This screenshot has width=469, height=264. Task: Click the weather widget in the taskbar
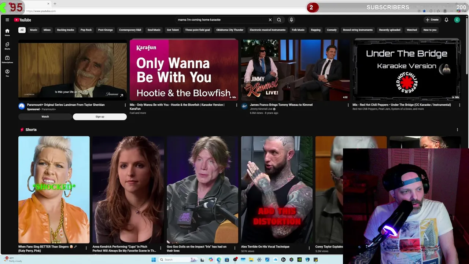tap(13, 260)
